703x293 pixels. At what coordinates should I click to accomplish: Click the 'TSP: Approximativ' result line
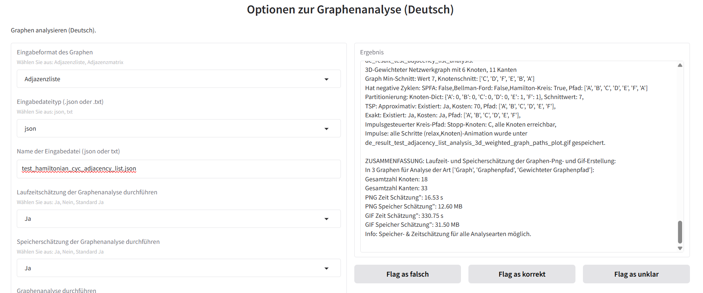(460, 106)
